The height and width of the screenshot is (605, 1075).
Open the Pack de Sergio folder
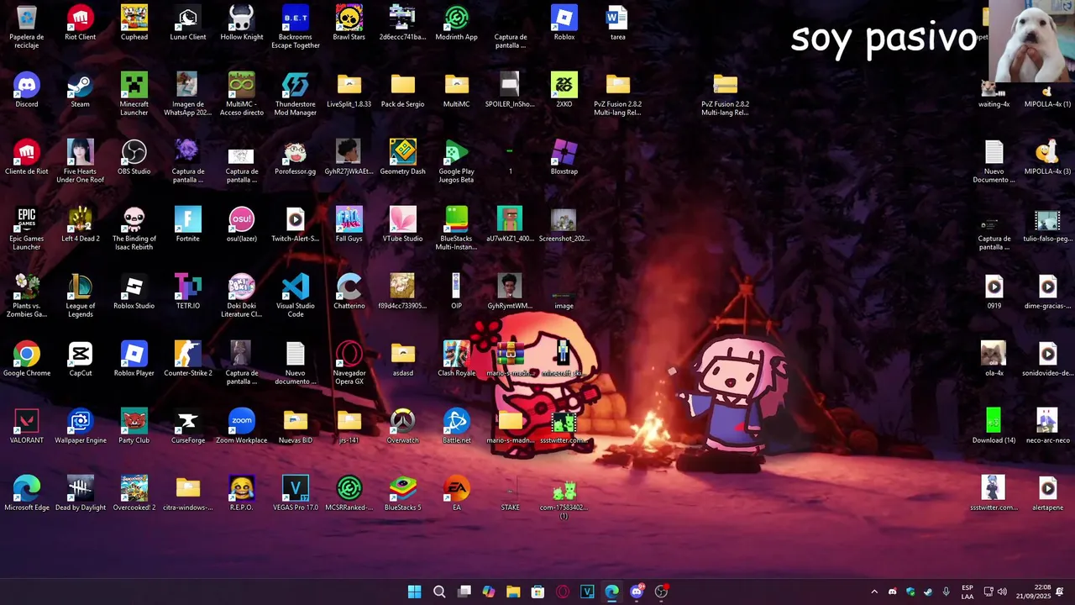click(403, 90)
